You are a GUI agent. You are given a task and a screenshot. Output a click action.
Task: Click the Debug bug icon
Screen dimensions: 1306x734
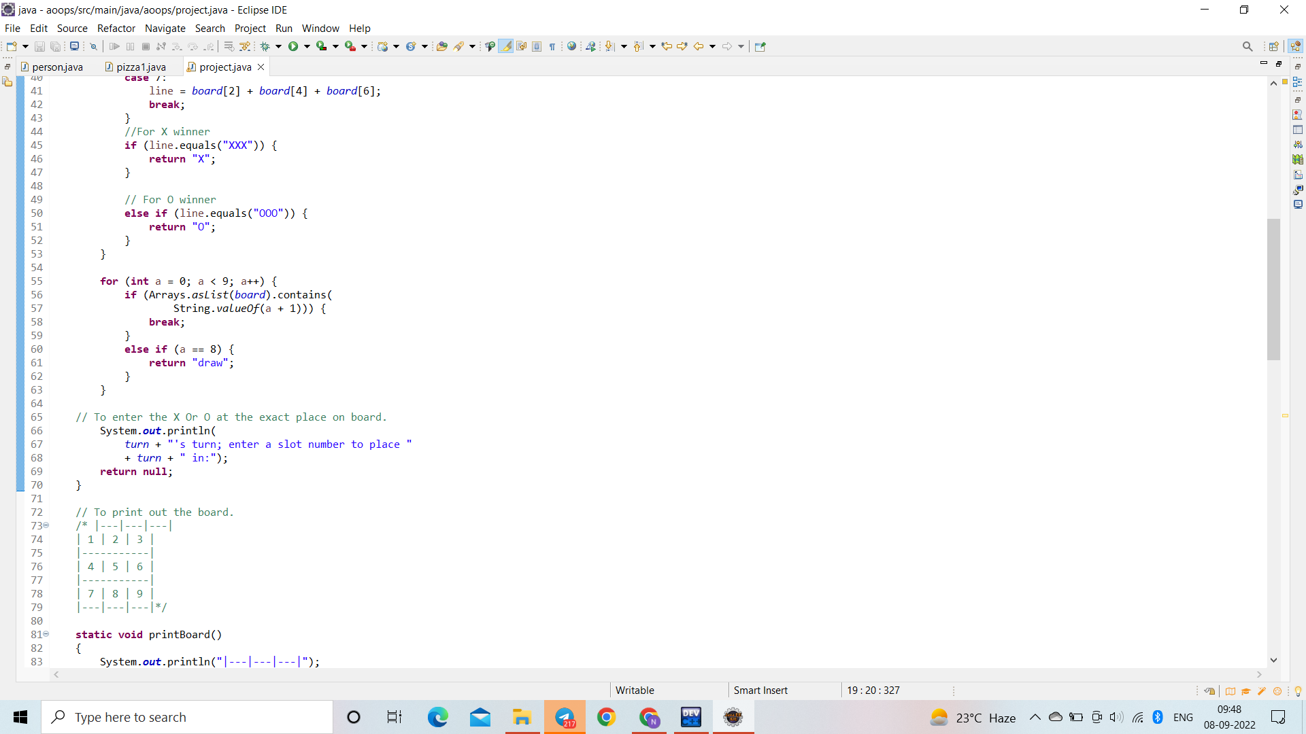pyautogui.click(x=265, y=46)
